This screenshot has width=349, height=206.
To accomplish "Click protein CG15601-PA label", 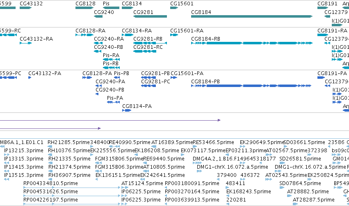I will pos(187,73).
